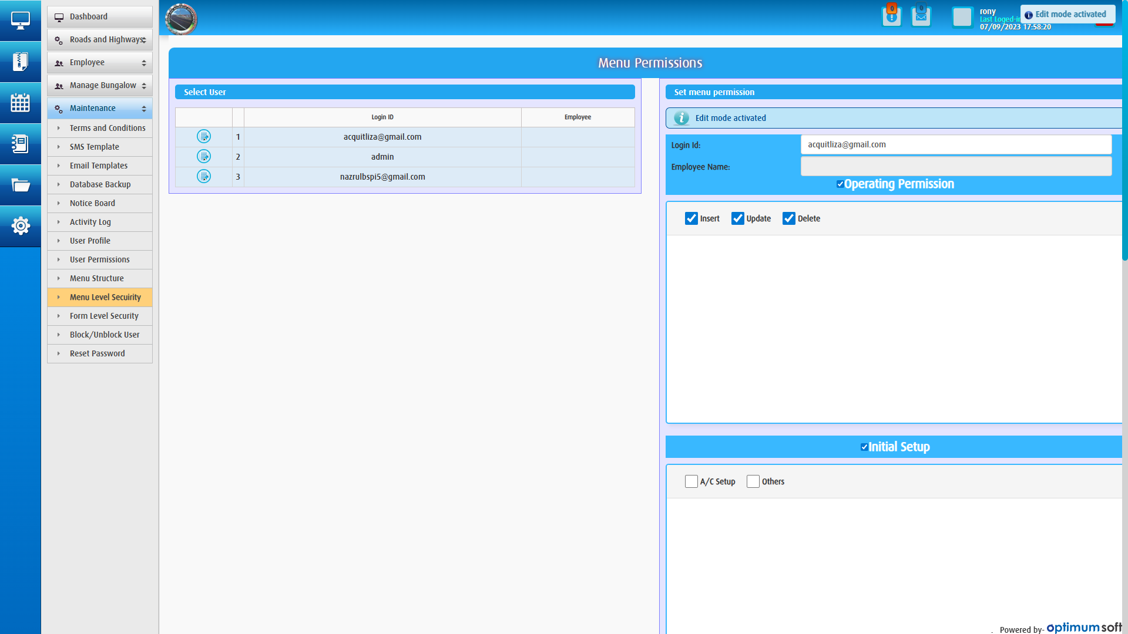Enable the A/C Setup checkbox
The image size is (1128, 634).
tap(691, 481)
